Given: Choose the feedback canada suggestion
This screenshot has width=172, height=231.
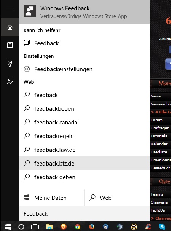Looking at the screenshot, I should (x=84, y=123).
